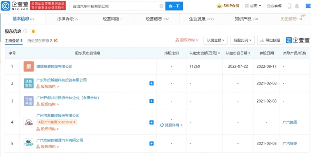Click the date 2022-08-17 in row 1
The image size is (311, 157).
pos(267,66)
